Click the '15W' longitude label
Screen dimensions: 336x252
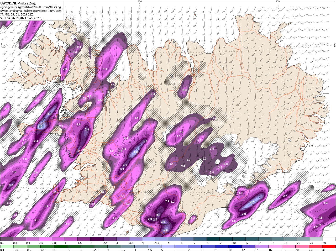click(278, 1)
